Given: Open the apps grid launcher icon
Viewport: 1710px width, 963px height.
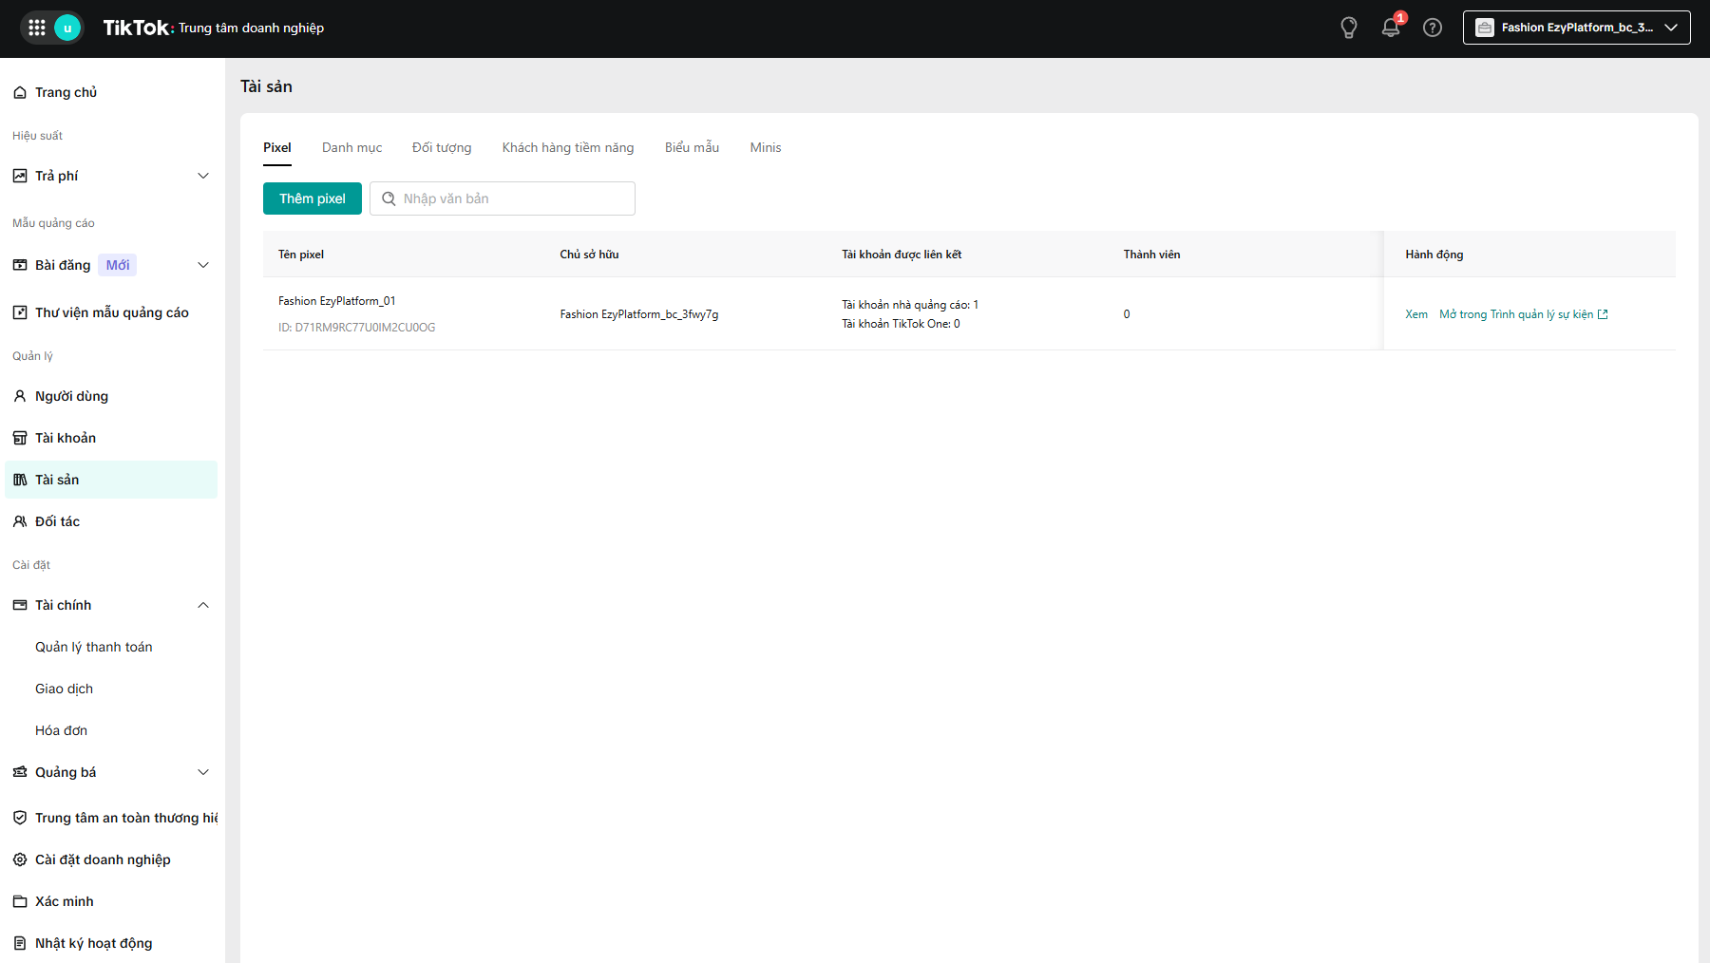Looking at the screenshot, I should [x=37, y=28].
